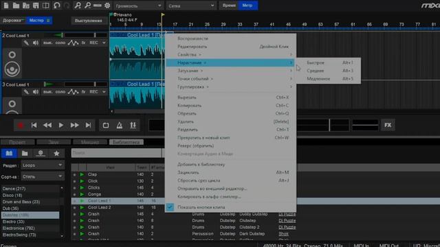
Task: Choose Медленное fade-in from the submenu
Action: click(329, 79)
